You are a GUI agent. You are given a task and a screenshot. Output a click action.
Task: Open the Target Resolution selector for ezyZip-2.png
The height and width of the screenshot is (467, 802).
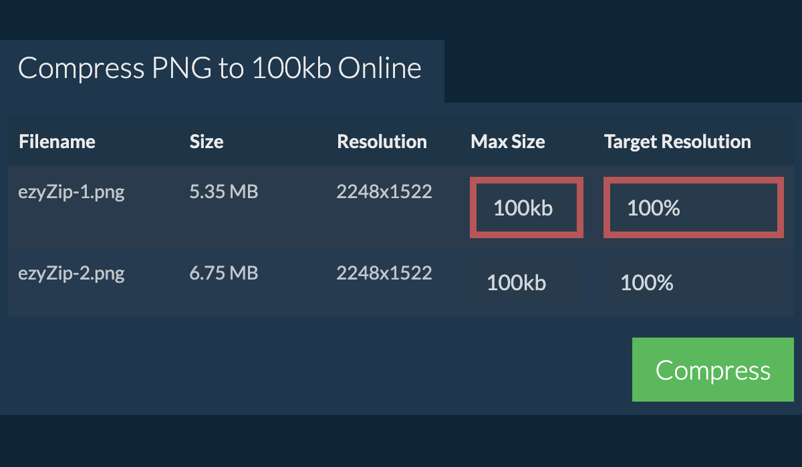(x=646, y=282)
